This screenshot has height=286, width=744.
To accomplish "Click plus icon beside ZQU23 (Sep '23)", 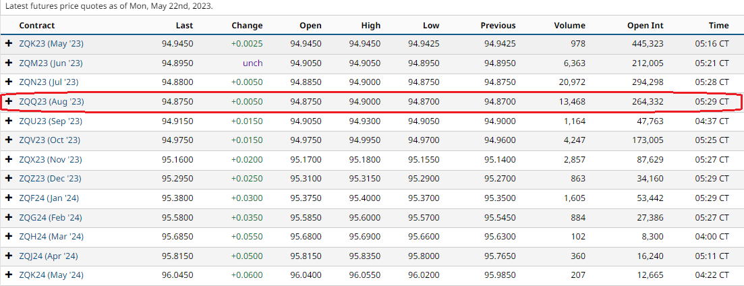I will coord(9,121).
